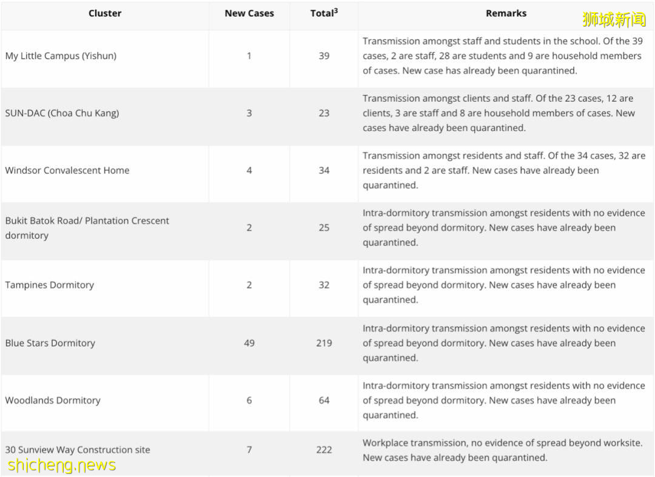Select the My Little Campus (Yishun) cell

click(61, 56)
